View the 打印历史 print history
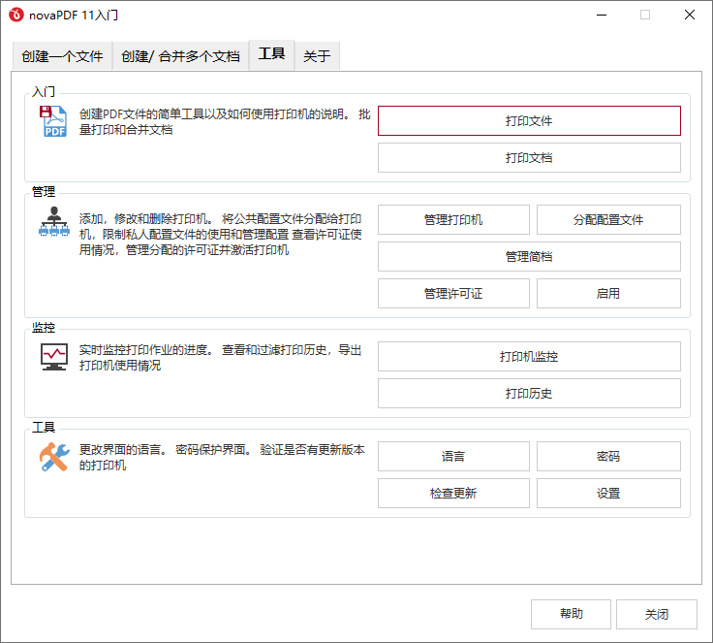This screenshot has height=643, width=713. [x=529, y=394]
